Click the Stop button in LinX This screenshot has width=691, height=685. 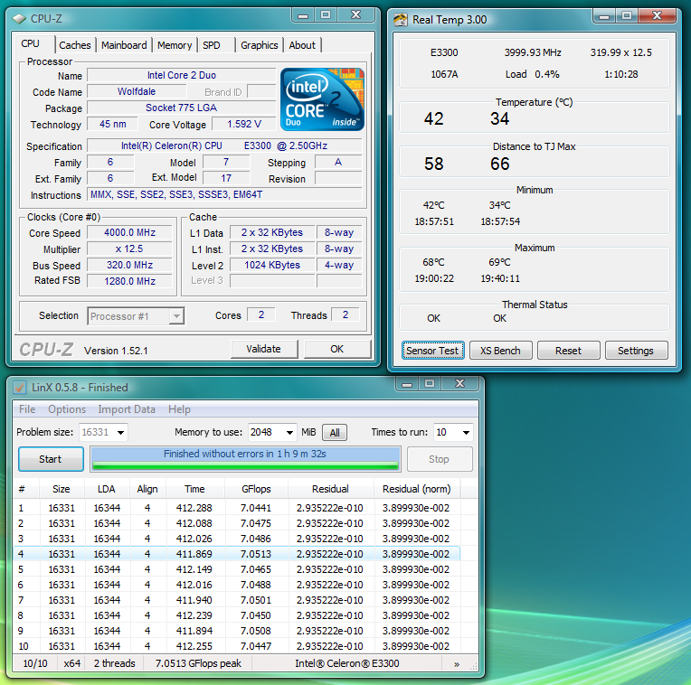coord(440,459)
